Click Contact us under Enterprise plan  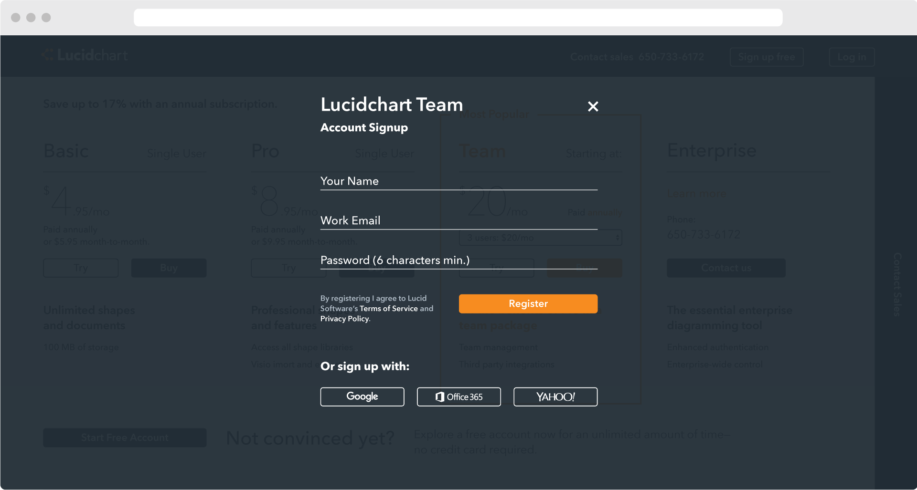click(x=726, y=268)
